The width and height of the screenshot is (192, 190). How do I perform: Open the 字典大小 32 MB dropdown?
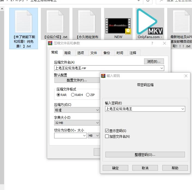pos(77,123)
